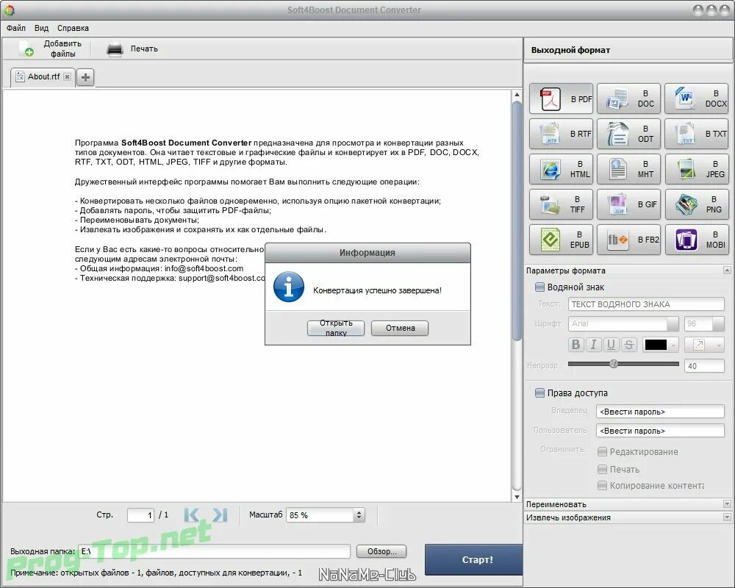Screen dimensions: 735x588
Task: Toggle underline watermark text button
Action: 611,345
